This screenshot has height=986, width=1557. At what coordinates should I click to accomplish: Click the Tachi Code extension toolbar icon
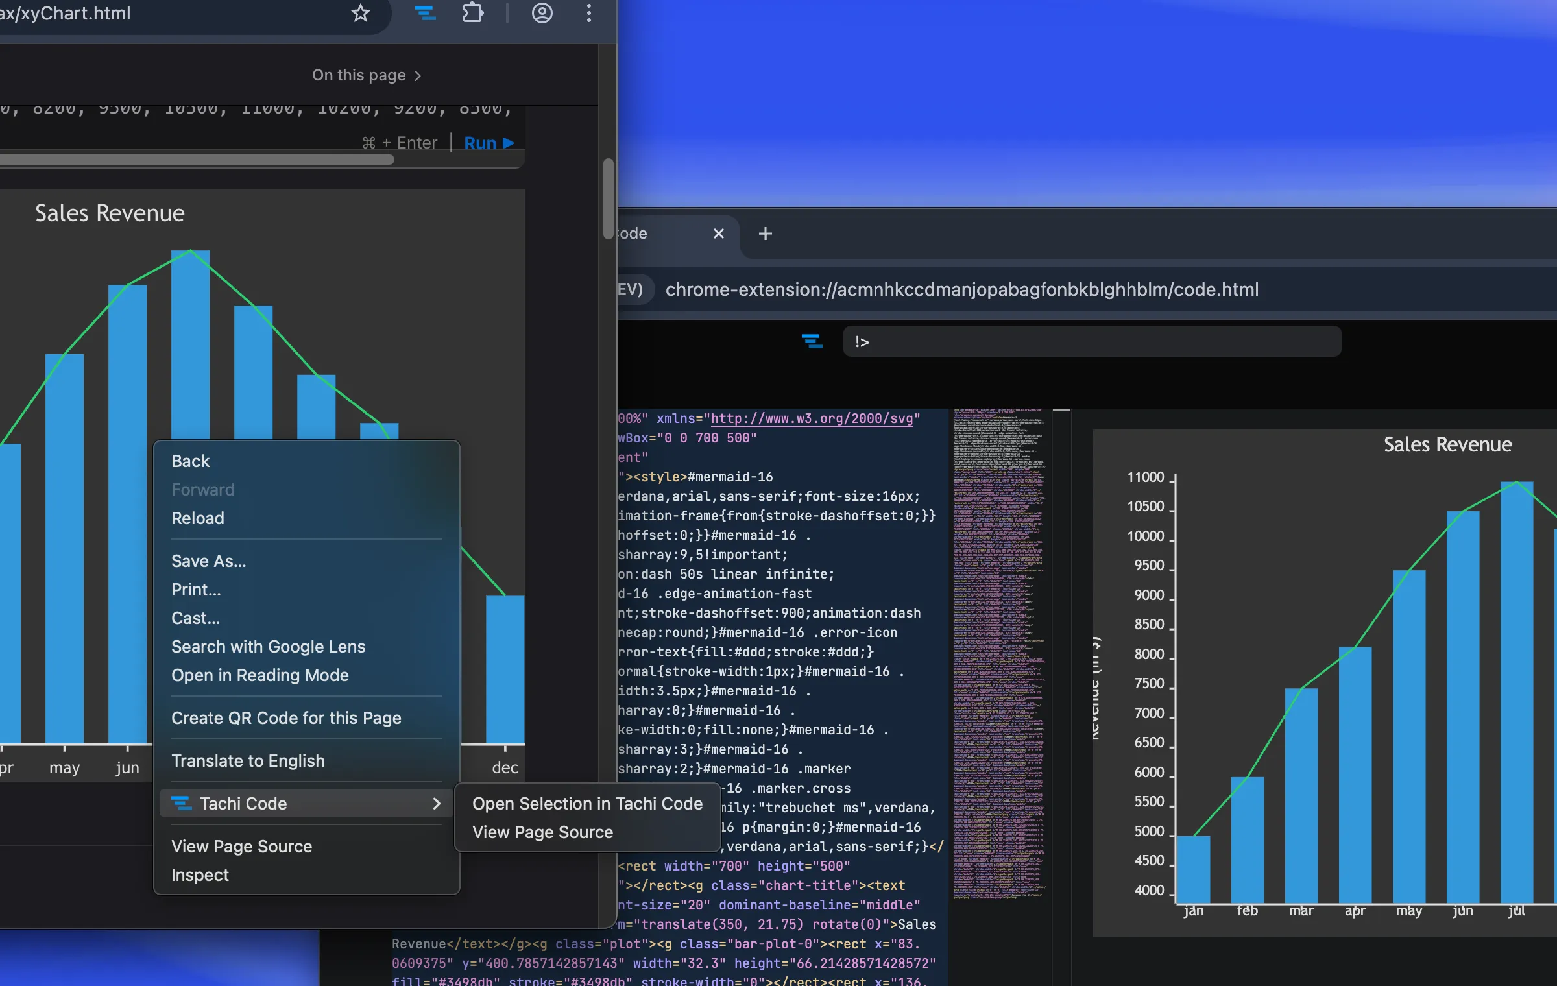tap(425, 13)
